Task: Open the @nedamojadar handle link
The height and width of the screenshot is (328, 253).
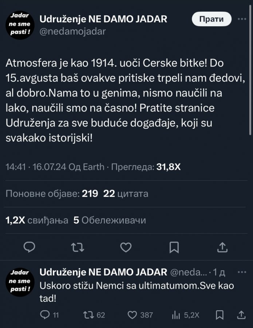Action: coord(72,31)
